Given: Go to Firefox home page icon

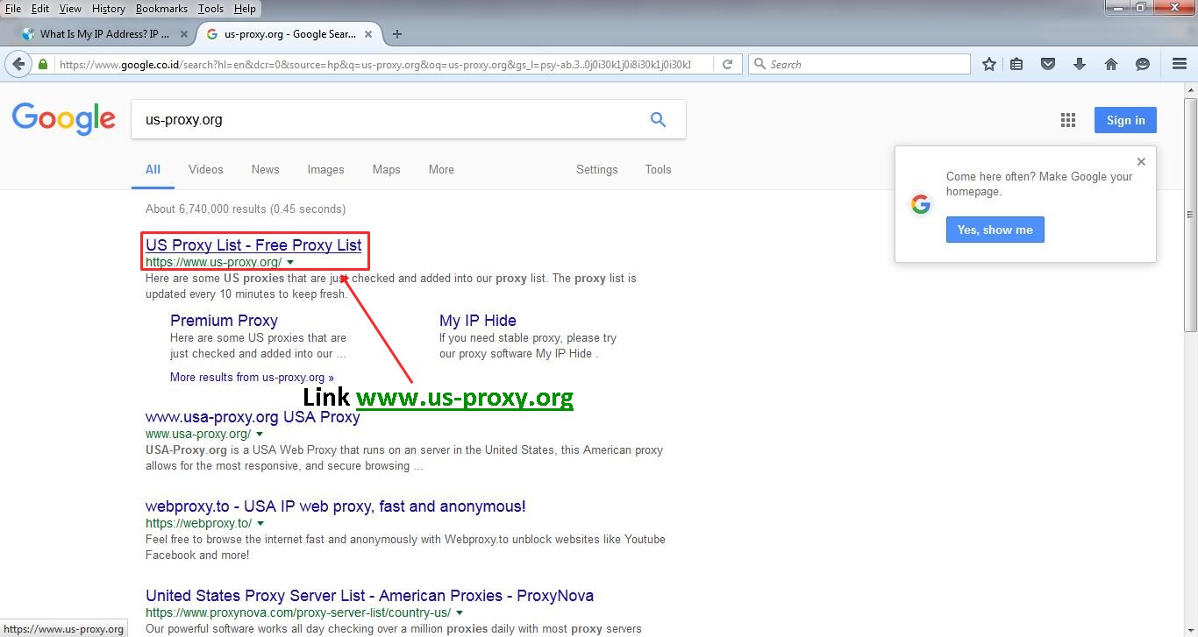Looking at the screenshot, I should coord(1110,64).
